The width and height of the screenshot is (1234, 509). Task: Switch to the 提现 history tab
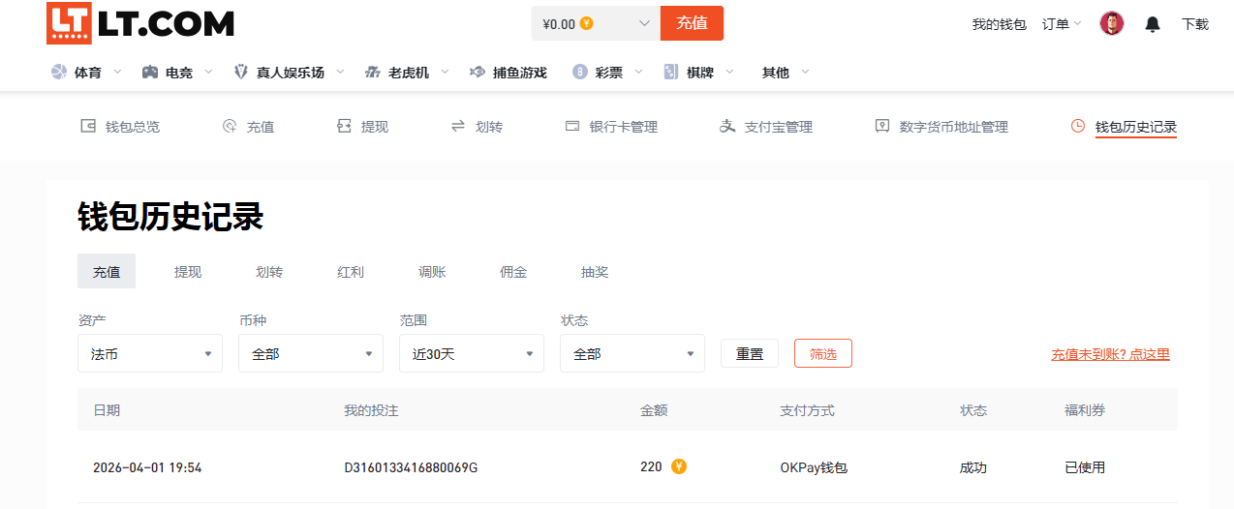click(x=188, y=272)
